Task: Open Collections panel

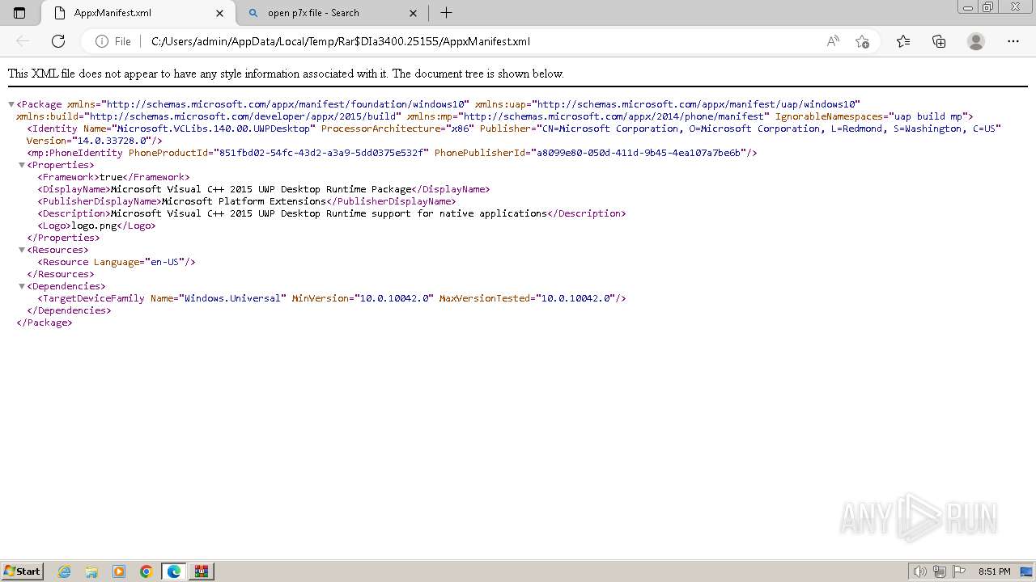Action: coord(939,41)
